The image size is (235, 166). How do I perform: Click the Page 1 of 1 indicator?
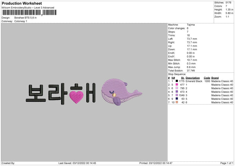[227, 163]
